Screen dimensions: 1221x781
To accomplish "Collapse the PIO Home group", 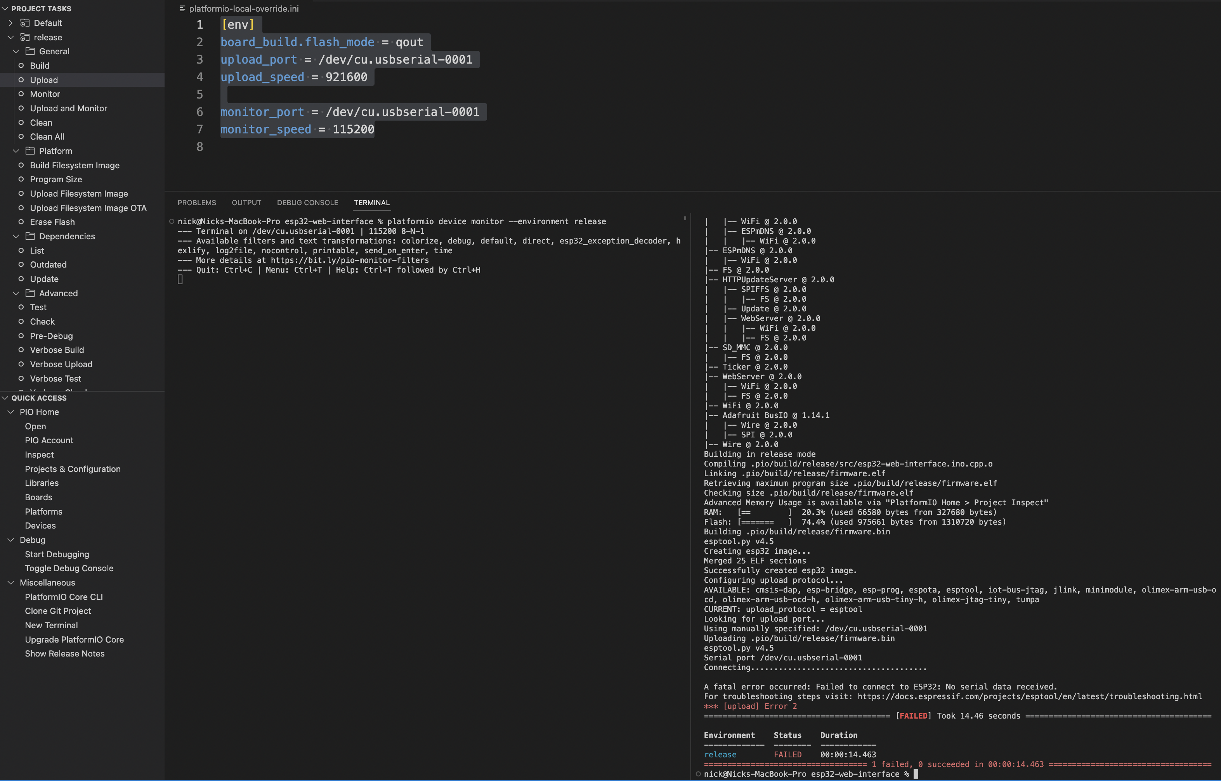I will [x=10, y=412].
